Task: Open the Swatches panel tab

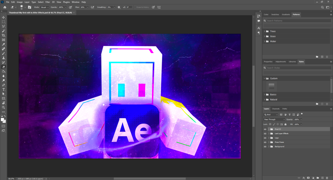Action: point(275,14)
